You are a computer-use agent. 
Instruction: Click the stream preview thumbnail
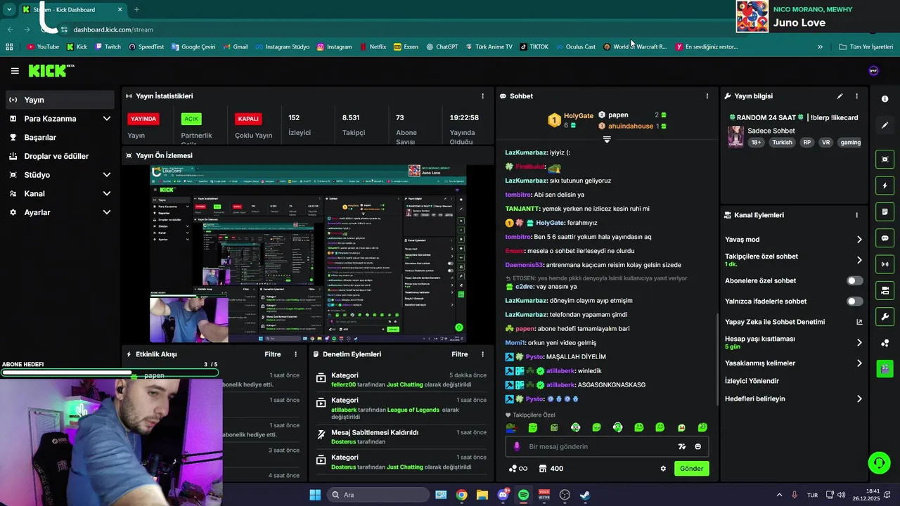[307, 254]
